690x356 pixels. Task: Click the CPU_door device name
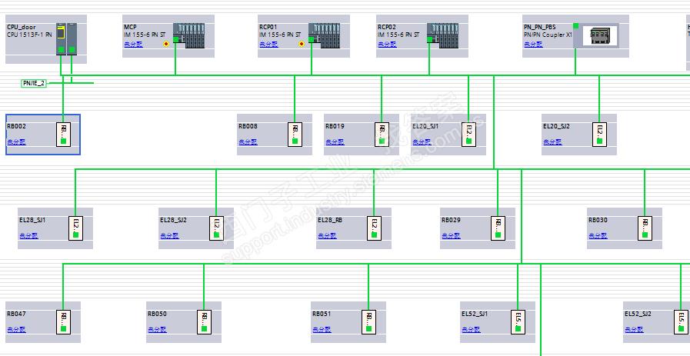tap(21, 27)
